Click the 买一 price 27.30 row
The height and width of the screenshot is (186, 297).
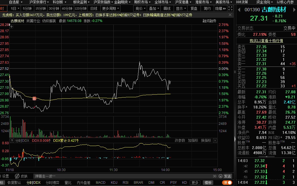266,69
